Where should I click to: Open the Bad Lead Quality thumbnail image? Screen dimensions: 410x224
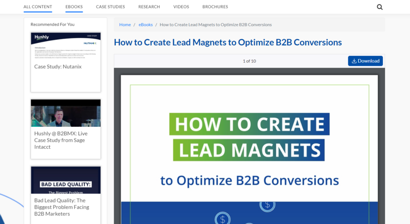click(66, 180)
